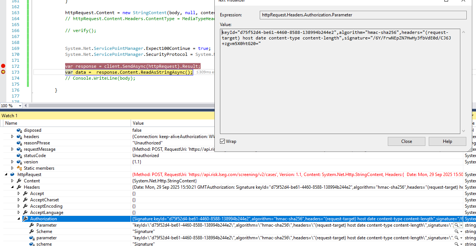
Task: Click the current-statement arrow on line 173
Action: 3,72
